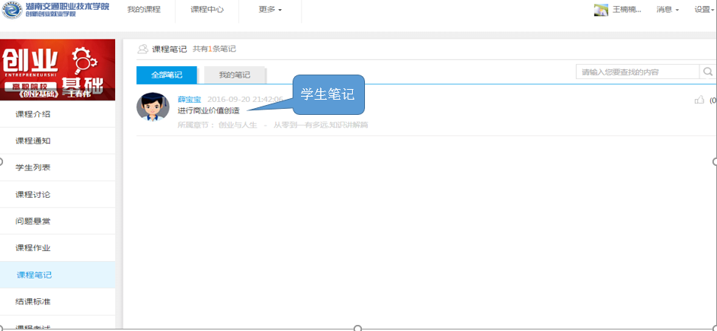Click the 课程笔记 header icon
This screenshot has height=331, width=717.
142,49
